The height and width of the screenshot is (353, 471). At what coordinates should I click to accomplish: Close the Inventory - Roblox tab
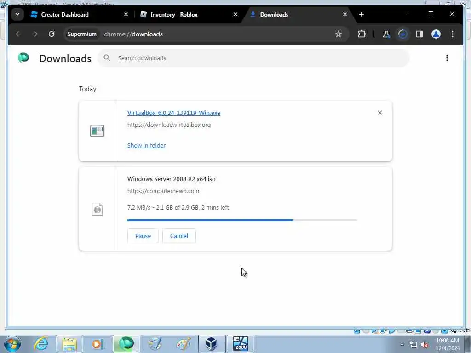(x=235, y=14)
